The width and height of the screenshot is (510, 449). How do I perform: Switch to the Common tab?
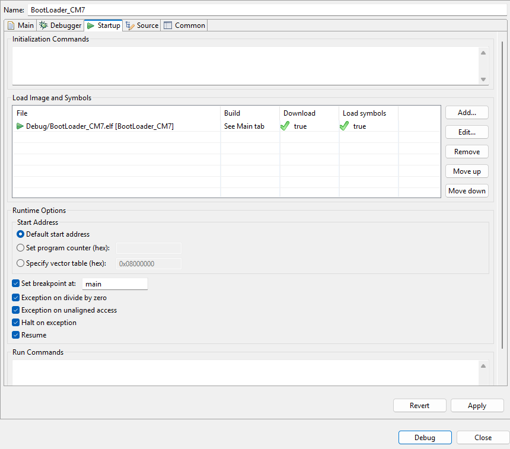(184, 26)
